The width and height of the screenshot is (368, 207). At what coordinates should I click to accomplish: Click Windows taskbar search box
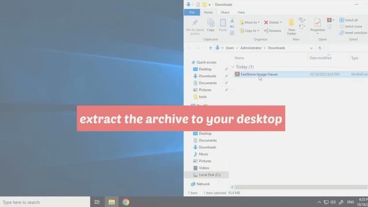[x=45, y=202]
